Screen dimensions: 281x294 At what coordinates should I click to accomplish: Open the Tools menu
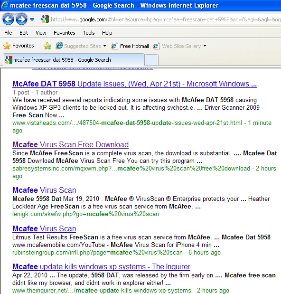point(89,33)
